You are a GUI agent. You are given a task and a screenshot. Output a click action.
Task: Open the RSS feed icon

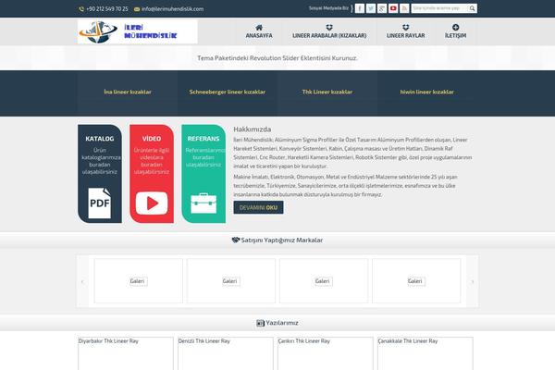(x=404, y=8)
